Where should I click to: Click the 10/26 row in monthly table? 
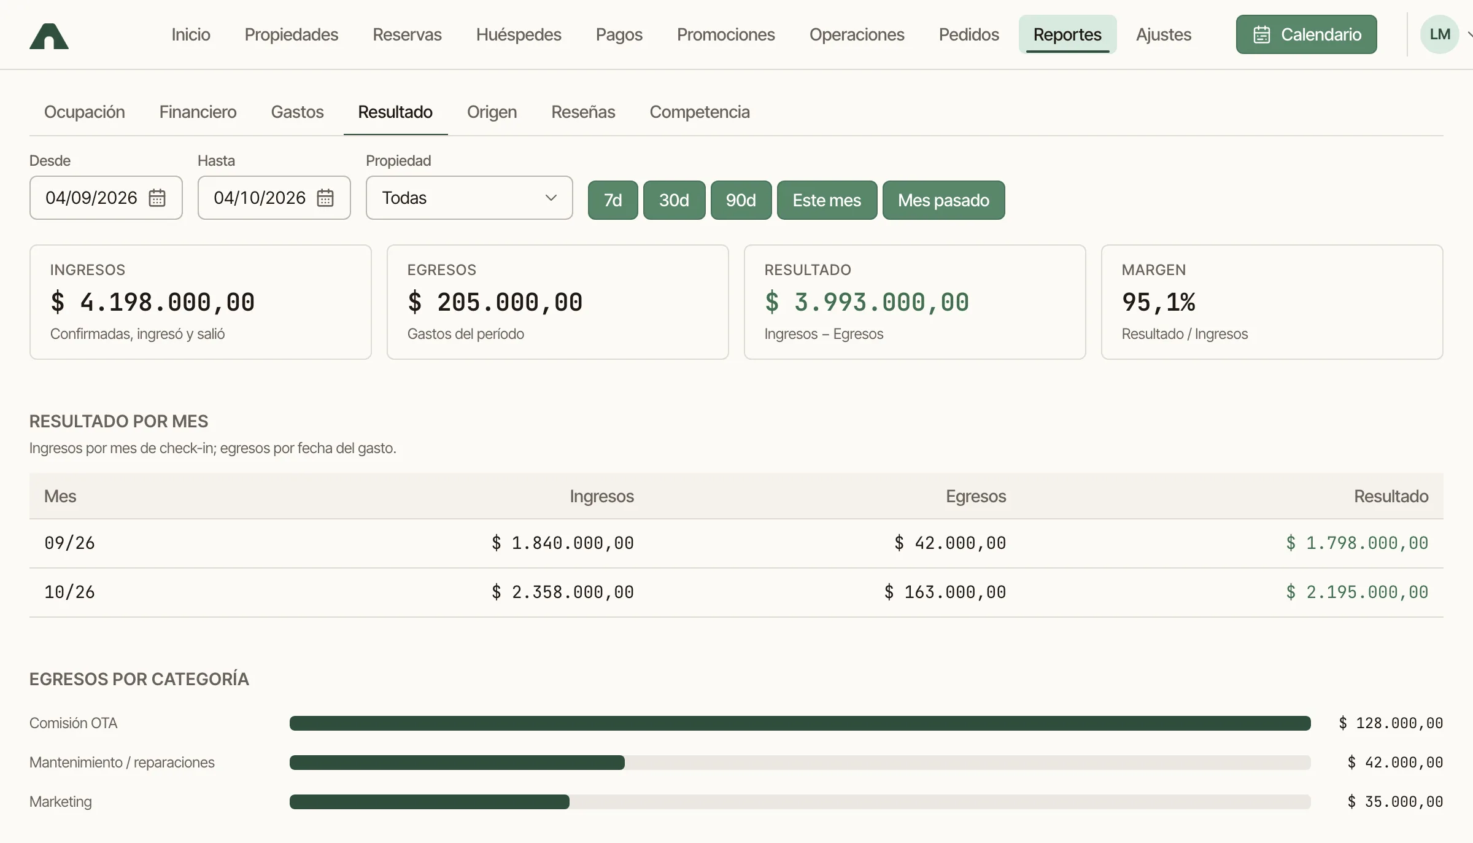pos(736,592)
